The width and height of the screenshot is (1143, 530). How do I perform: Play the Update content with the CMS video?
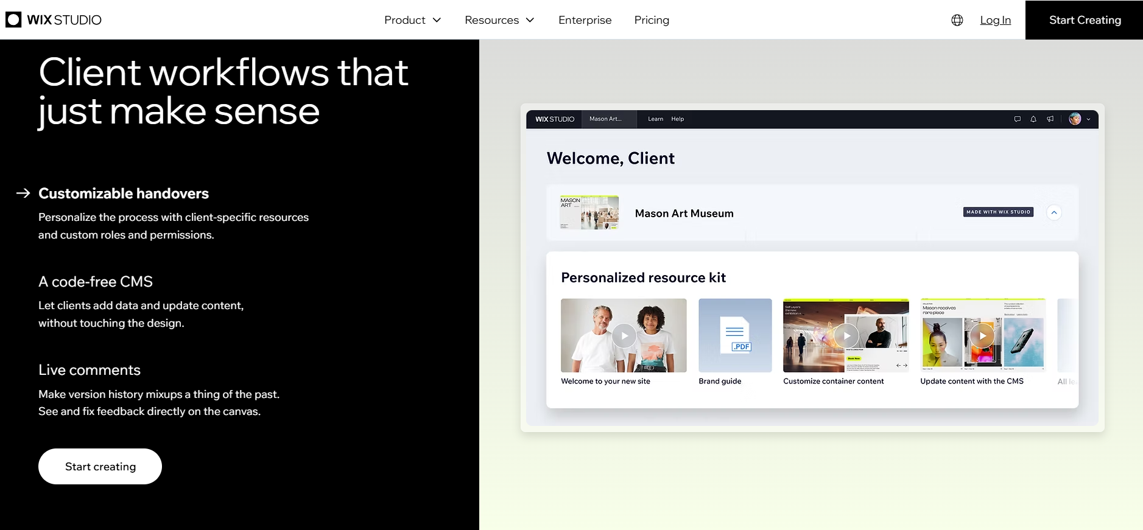pos(982,335)
